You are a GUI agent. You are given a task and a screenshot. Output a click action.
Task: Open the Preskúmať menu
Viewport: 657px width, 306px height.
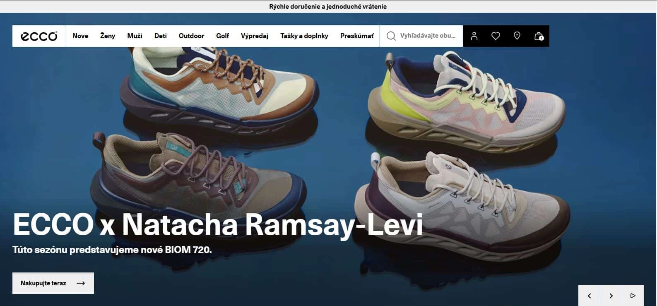[357, 36]
